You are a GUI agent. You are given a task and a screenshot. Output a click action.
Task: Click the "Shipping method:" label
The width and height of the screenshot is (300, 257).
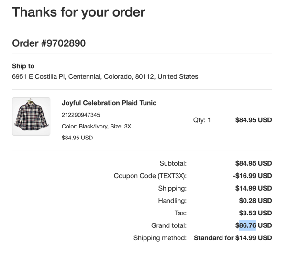click(160, 238)
